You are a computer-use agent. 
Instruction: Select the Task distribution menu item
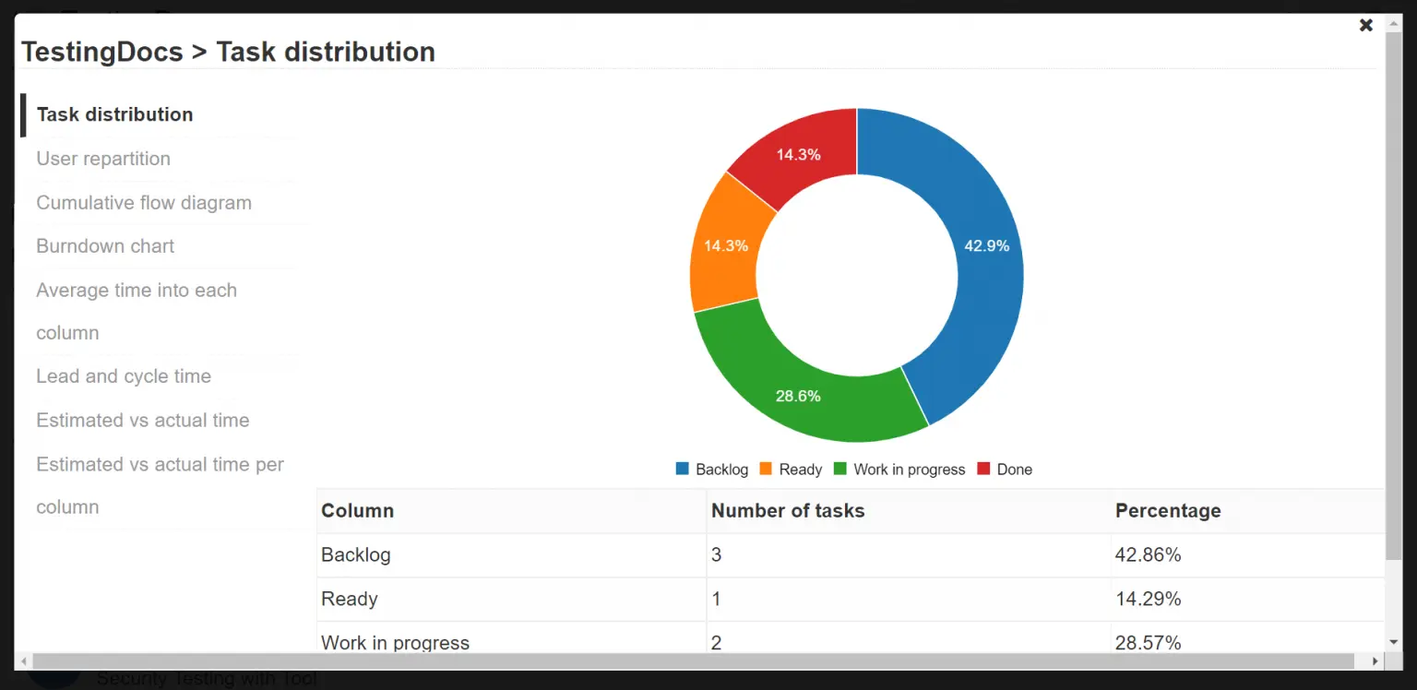(115, 114)
